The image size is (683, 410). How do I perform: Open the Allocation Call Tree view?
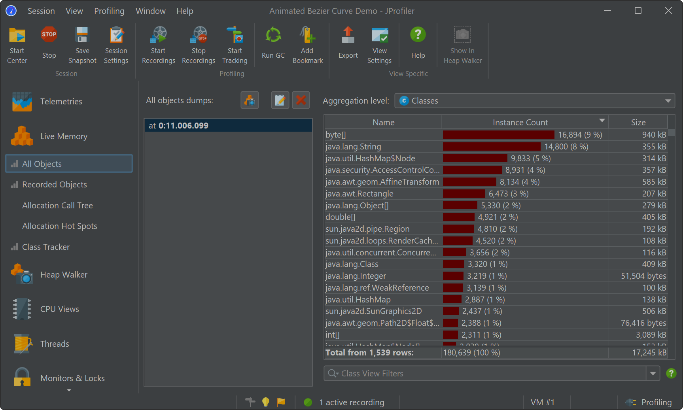(x=57, y=206)
